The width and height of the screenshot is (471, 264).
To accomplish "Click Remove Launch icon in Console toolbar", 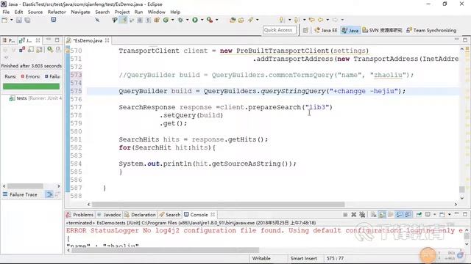I will pyautogui.click(x=353, y=215).
